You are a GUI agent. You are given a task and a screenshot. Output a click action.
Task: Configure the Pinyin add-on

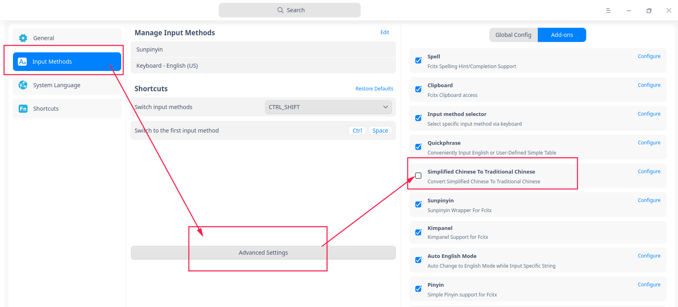click(x=649, y=285)
